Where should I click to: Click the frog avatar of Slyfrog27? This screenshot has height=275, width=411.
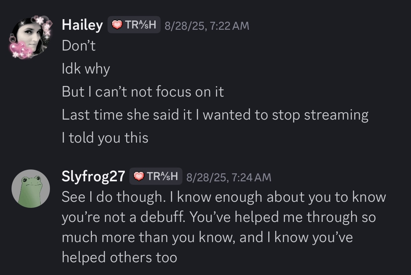pos(31,189)
